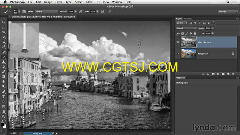
Task: Enable airbrush mode
Action: tap(103, 12)
